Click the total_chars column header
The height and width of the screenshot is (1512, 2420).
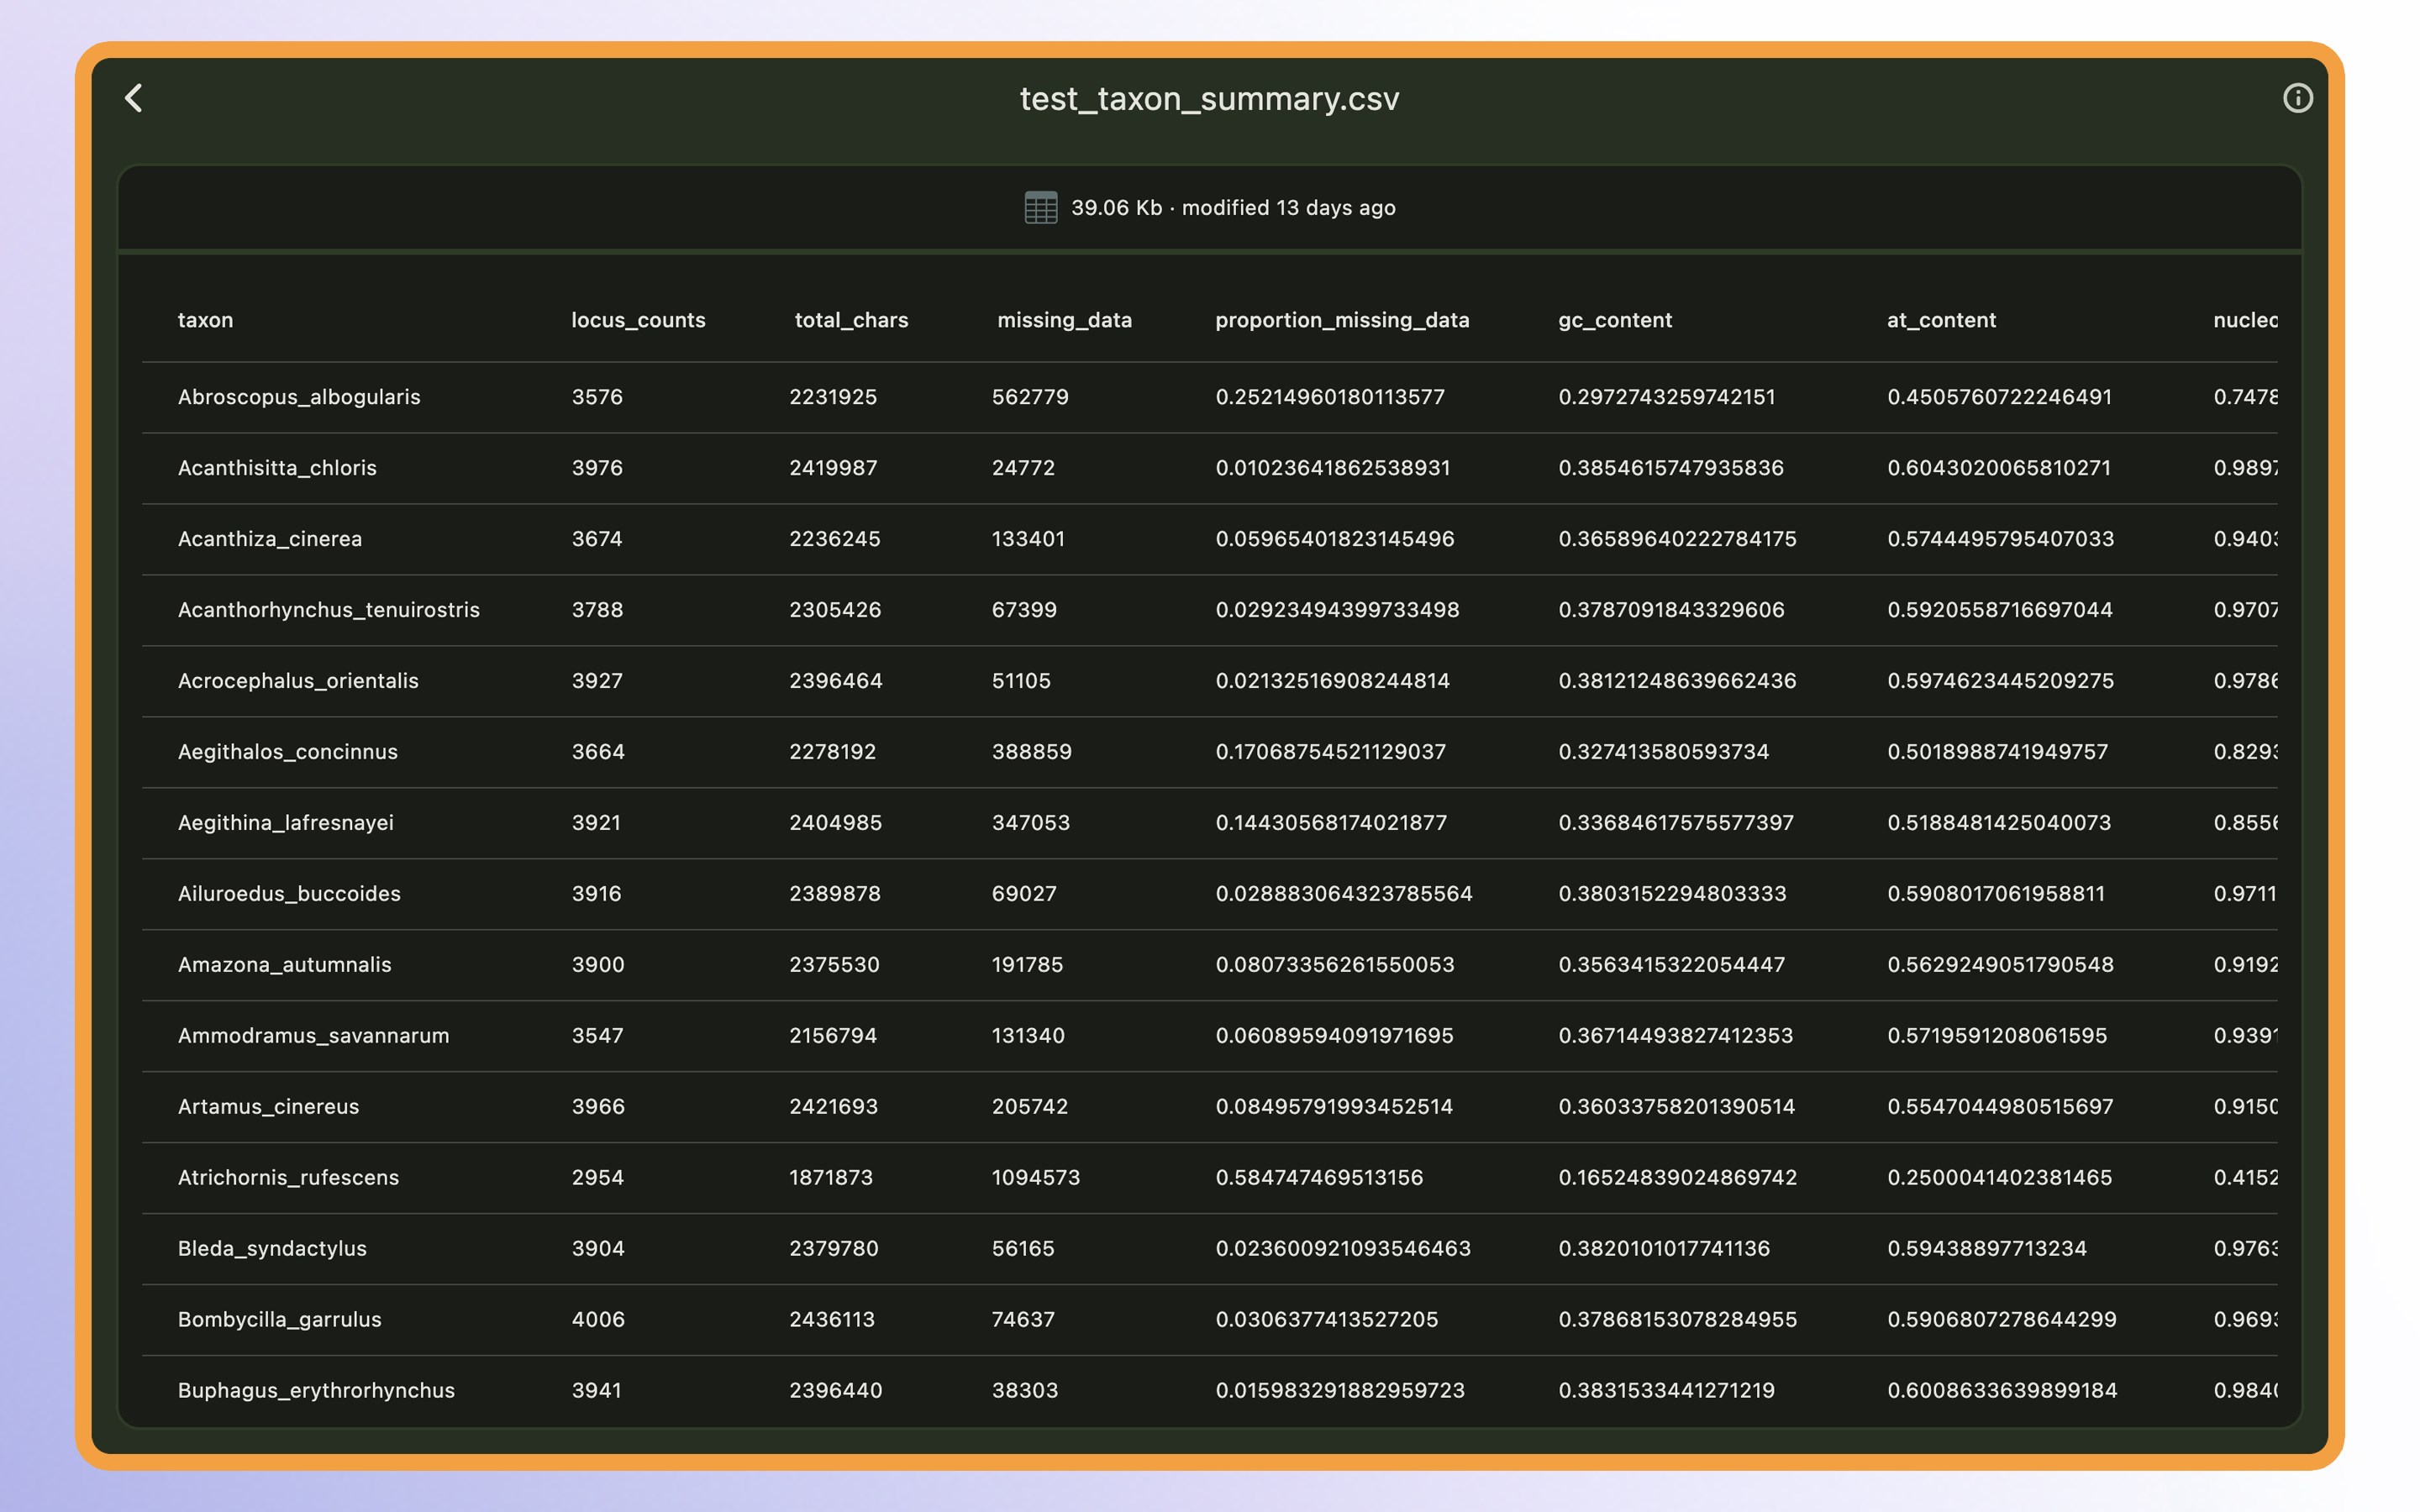click(851, 320)
